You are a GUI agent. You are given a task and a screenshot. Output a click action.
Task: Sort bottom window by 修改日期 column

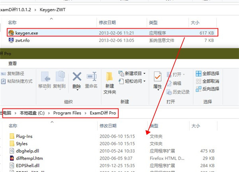coord(108,126)
